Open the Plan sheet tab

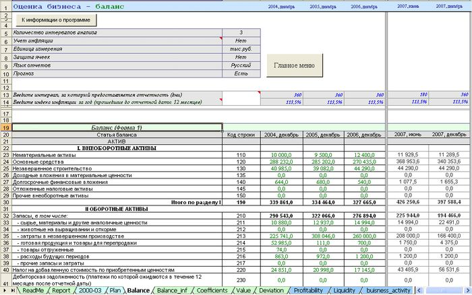pyautogui.click(x=115, y=290)
